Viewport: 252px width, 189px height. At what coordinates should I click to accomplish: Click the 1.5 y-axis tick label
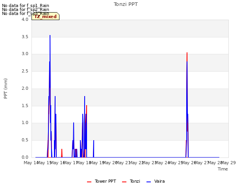click(25, 106)
